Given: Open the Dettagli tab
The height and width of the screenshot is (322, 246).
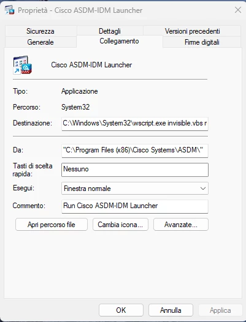Looking at the screenshot, I should pos(110,31).
